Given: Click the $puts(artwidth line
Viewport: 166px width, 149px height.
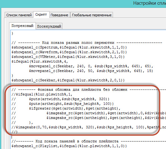Looking at the screenshot, I should pyautogui.click(x=60, y=99).
